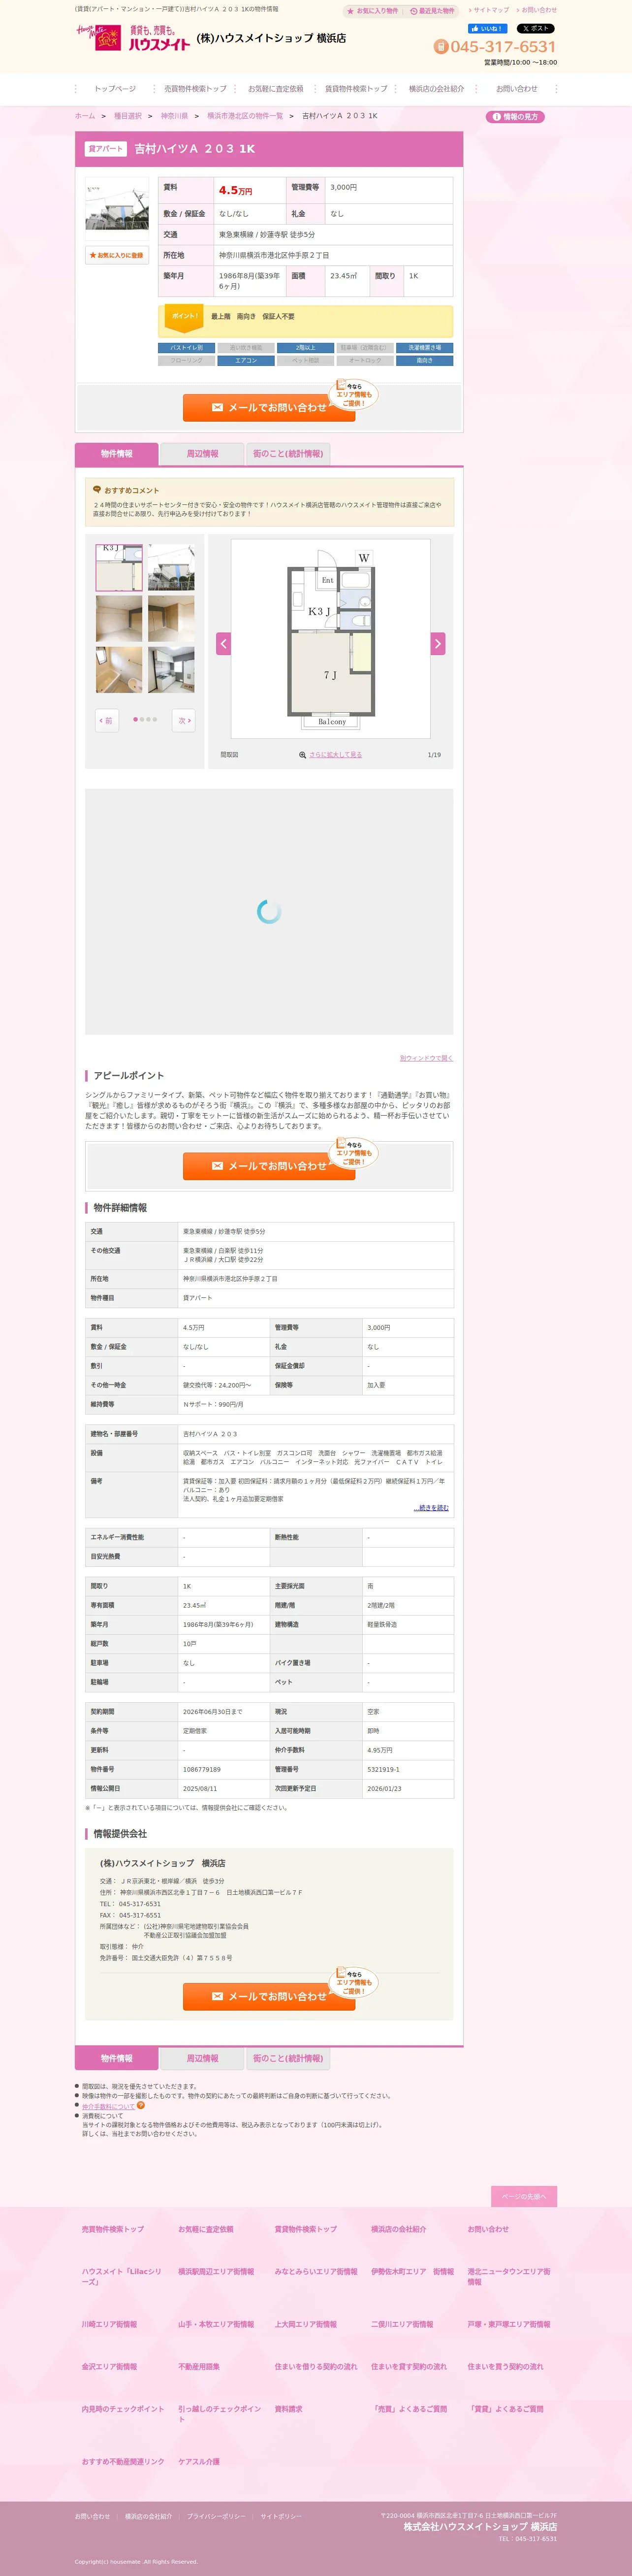The width and height of the screenshot is (632, 2576).
Task: Click the first pink gallery pagination dot
Action: coord(135,719)
